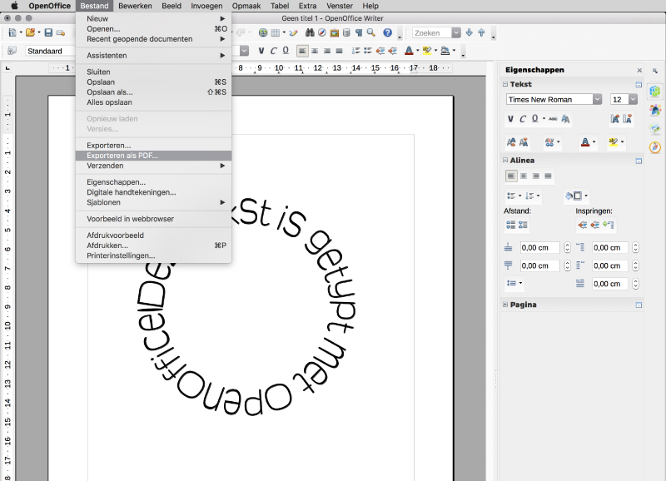Click the sidebar hanging indent icon
The width and height of the screenshot is (666, 481).
(x=609, y=225)
